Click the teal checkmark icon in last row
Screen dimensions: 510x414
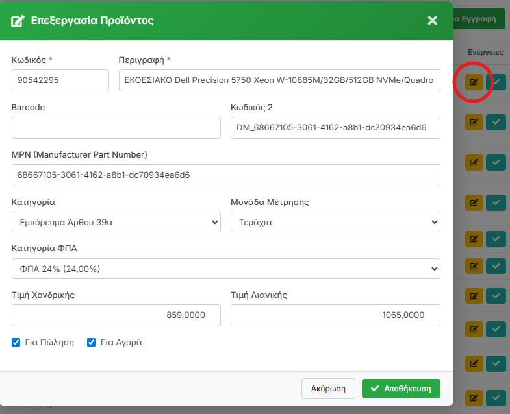click(x=496, y=397)
